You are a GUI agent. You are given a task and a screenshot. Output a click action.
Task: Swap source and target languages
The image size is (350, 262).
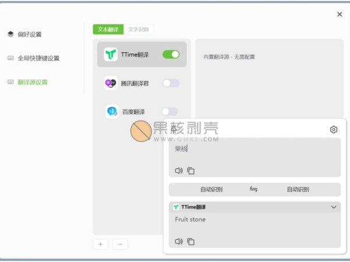tap(253, 189)
